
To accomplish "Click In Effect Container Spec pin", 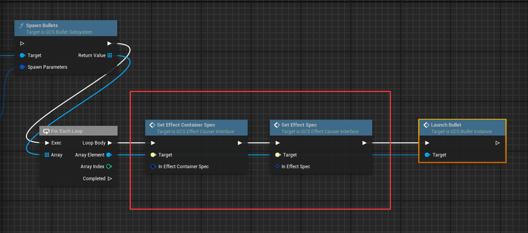I will click(153, 166).
